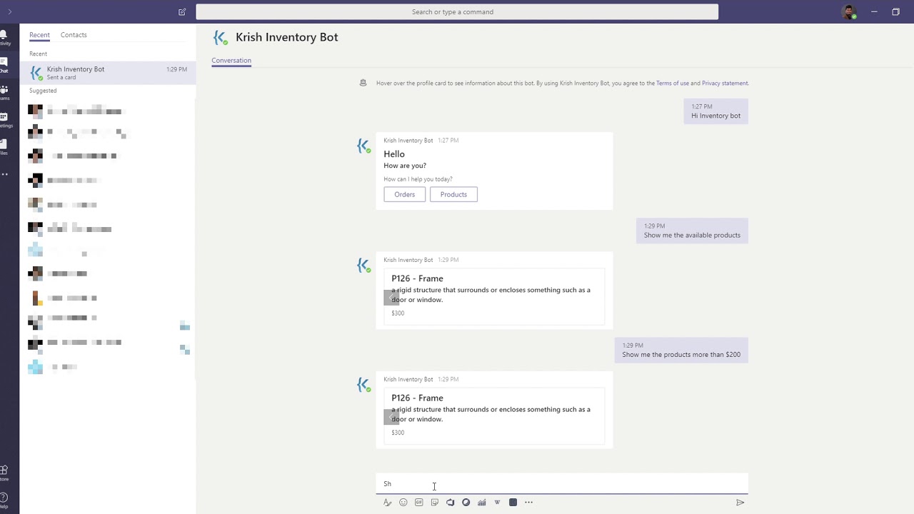
Task: Open the Activity bell in sidebar
Action: (4, 37)
